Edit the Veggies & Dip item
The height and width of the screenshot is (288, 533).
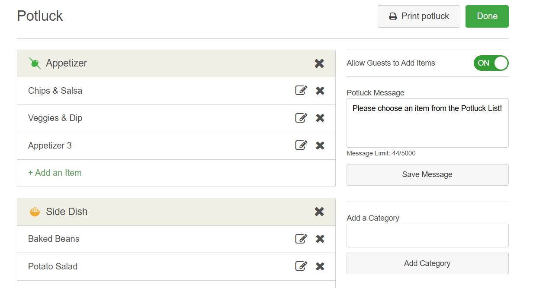click(301, 118)
